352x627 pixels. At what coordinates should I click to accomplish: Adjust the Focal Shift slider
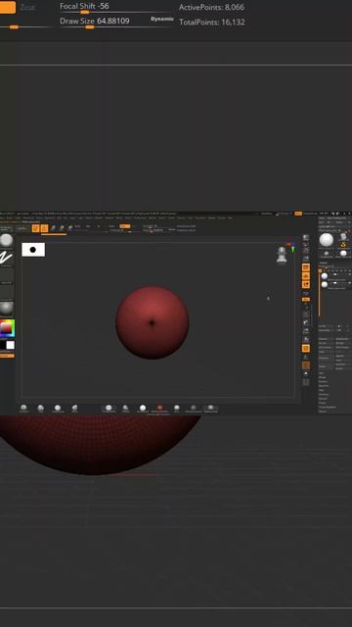[115, 8]
